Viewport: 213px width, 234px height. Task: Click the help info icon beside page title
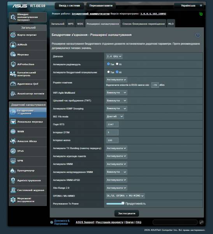pos(198,35)
